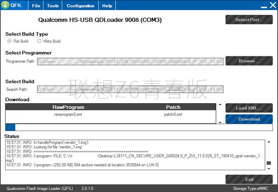Image resolution: width=278 pixels, height=192 pixels.
Task: Click the Load XML button
Action: click(249, 108)
